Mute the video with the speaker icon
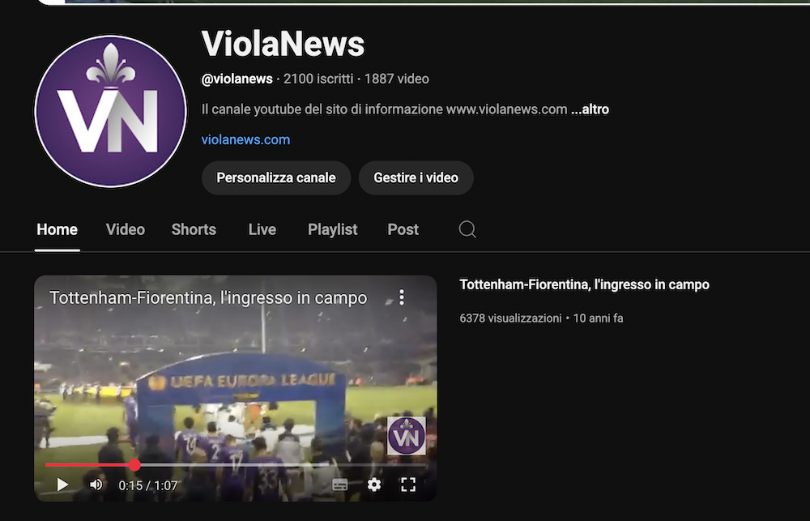This screenshot has height=521, width=810. pyautogui.click(x=96, y=485)
